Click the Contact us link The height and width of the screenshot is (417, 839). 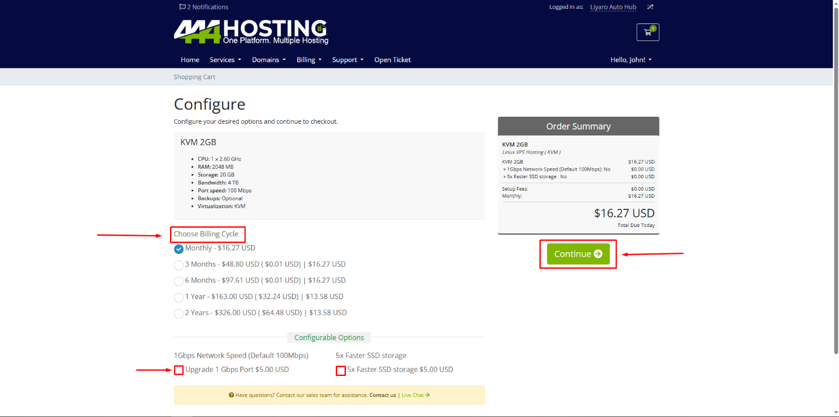pyautogui.click(x=383, y=395)
